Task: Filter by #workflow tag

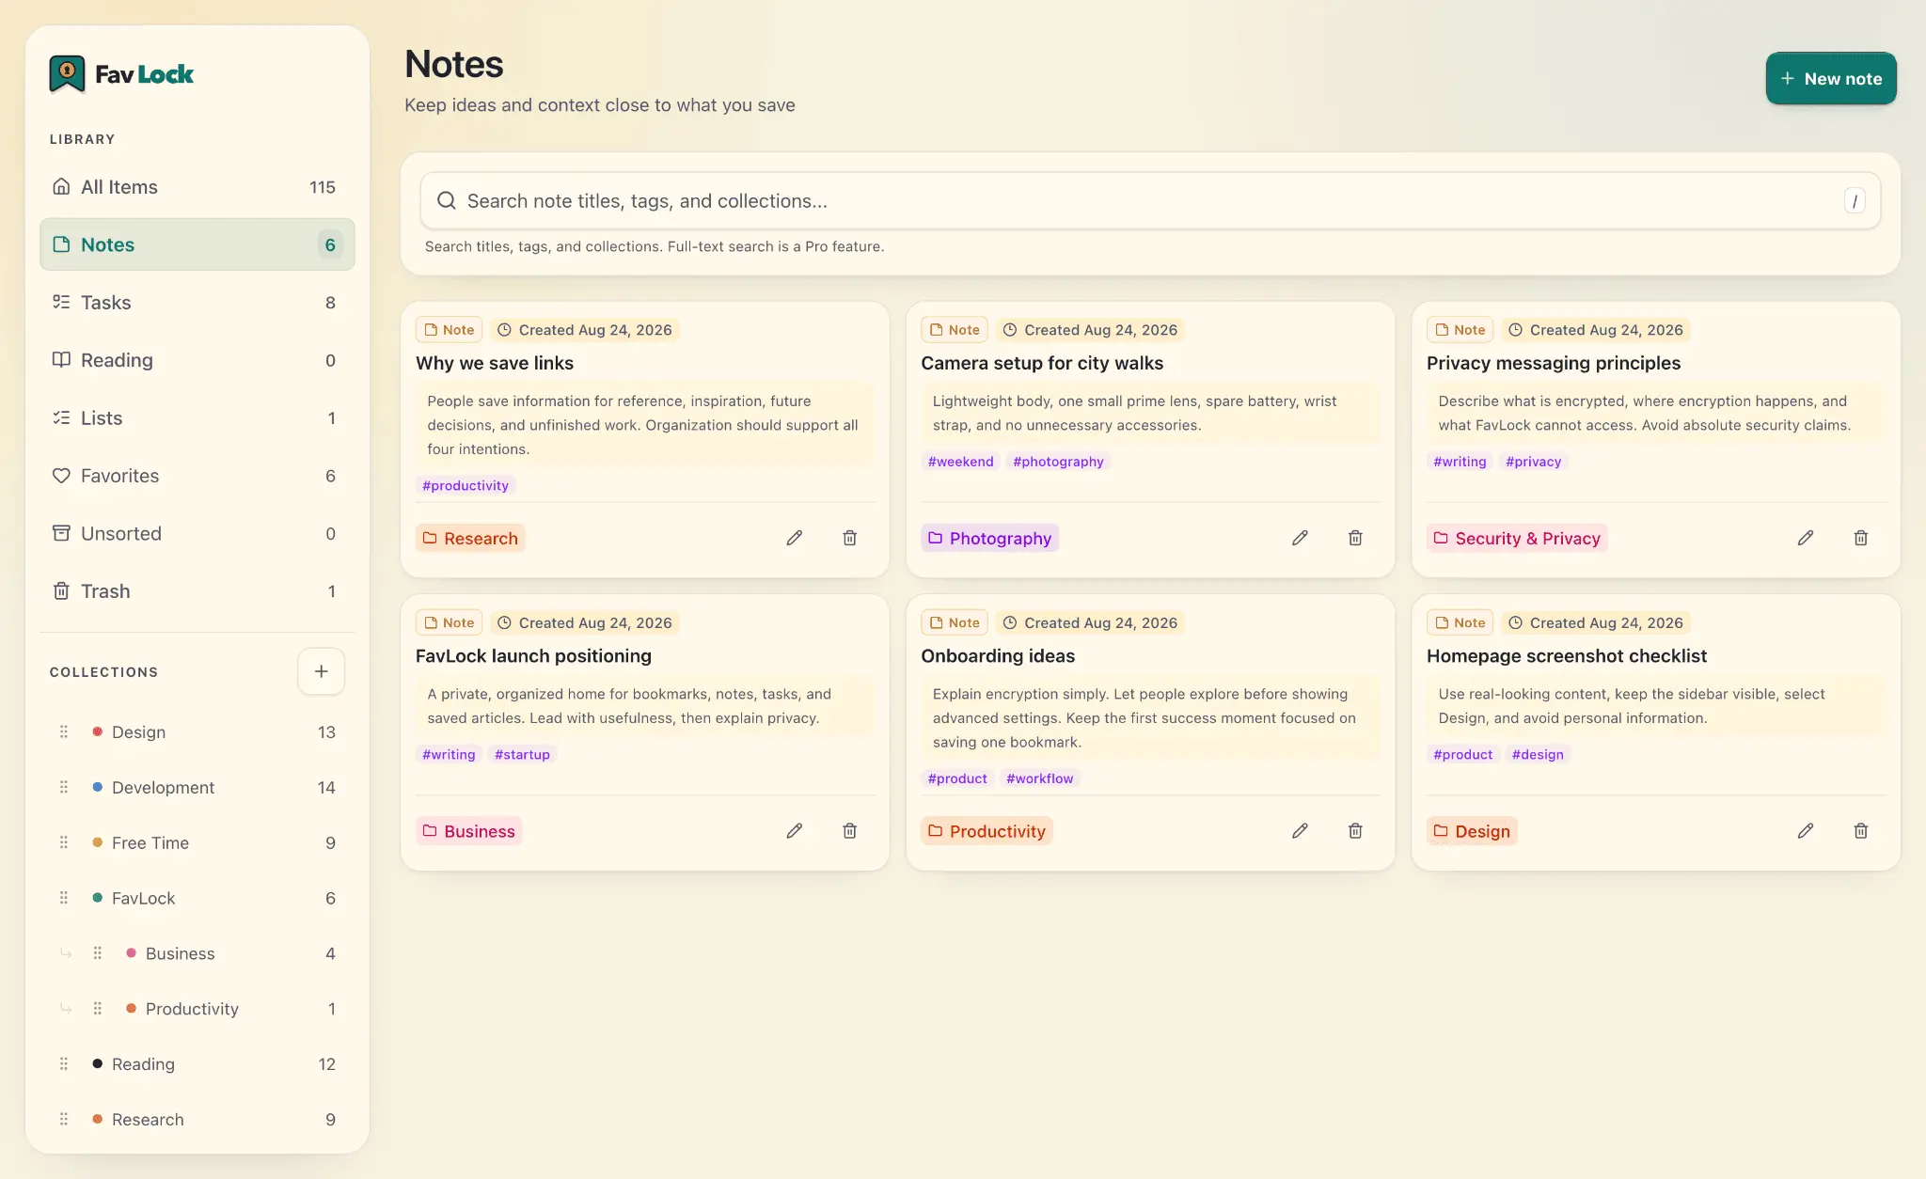Action: (1039, 778)
